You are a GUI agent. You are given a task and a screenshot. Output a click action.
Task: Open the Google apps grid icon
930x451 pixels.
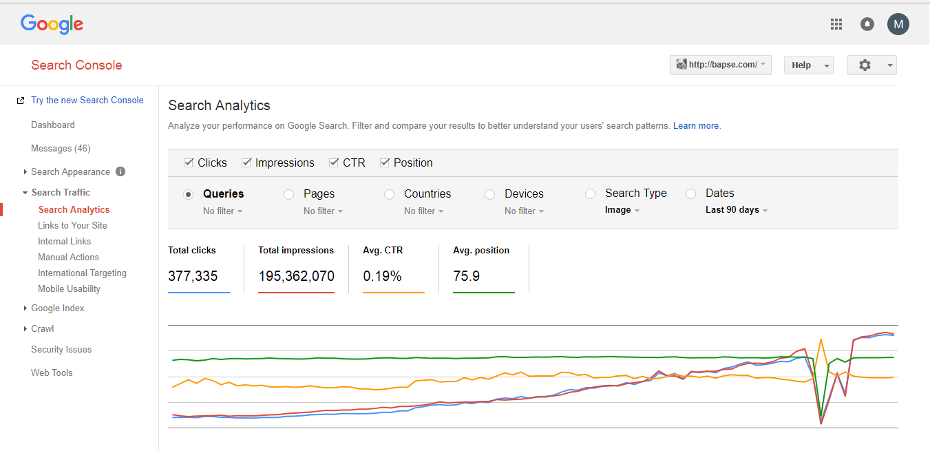click(836, 24)
